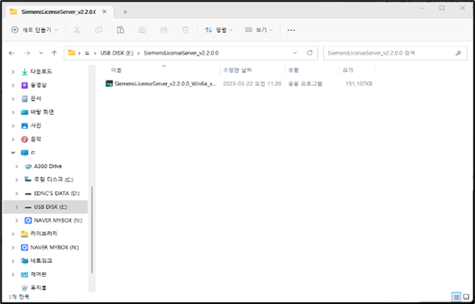The image size is (475, 304).
Task: Sort by 유형 column header
Action: (293, 70)
